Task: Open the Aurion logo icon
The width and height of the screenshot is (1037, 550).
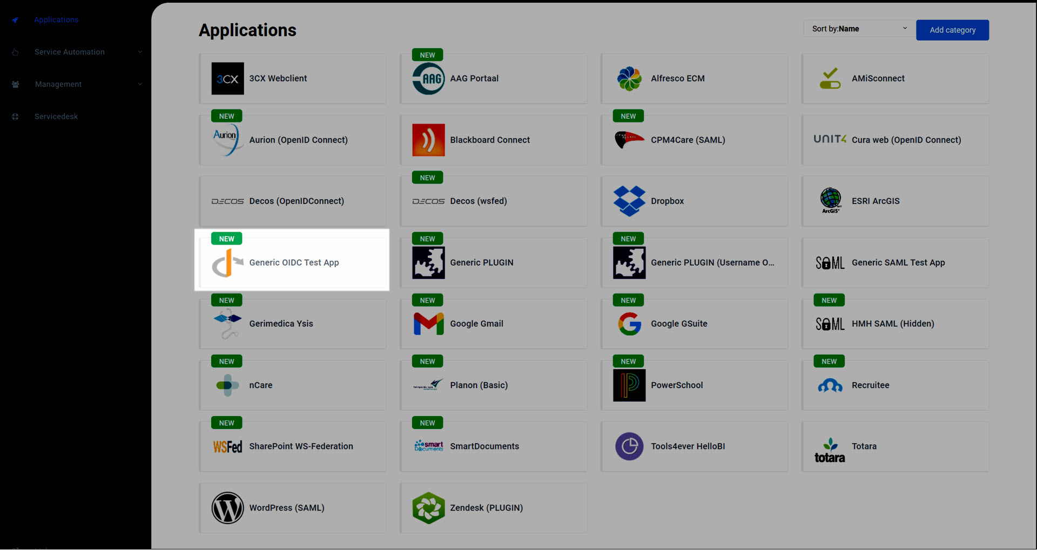Action: (x=227, y=140)
